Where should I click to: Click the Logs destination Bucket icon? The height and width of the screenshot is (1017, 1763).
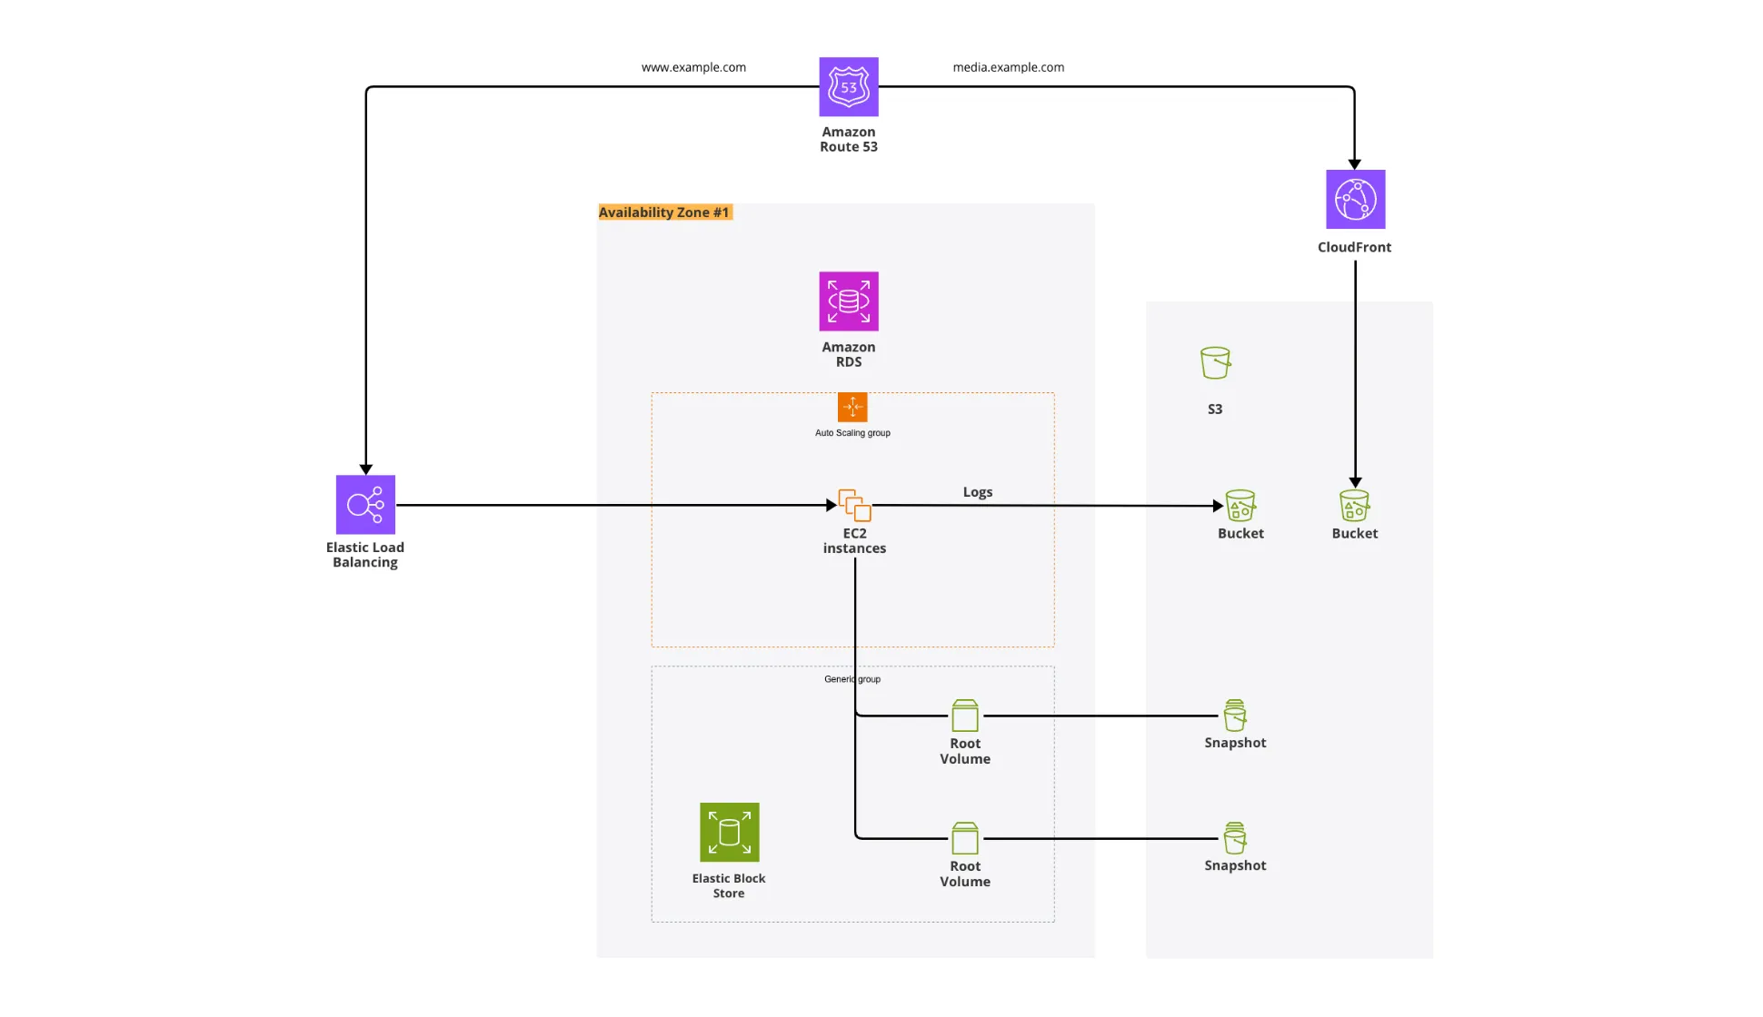(1240, 506)
